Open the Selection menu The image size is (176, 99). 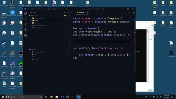(38, 9)
